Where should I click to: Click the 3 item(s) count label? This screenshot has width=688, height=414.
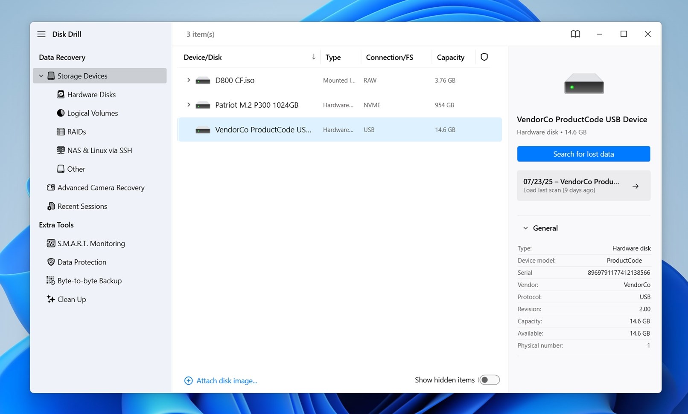coord(200,34)
